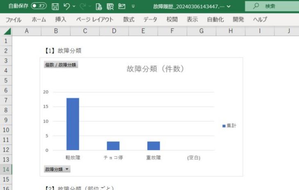Select the blue 集計 legend swatch

pyautogui.click(x=224, y=126)
